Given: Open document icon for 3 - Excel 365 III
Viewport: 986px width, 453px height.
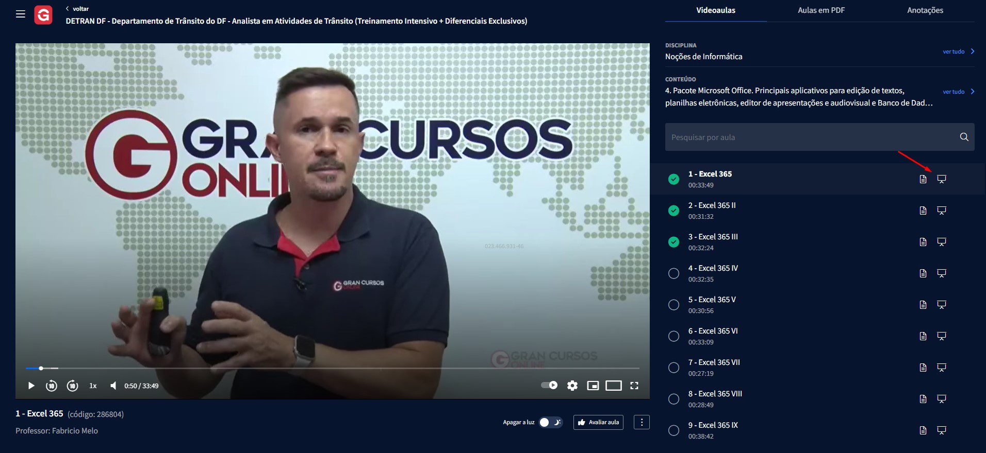Looking at the screenshot, I should coord(923,242).
